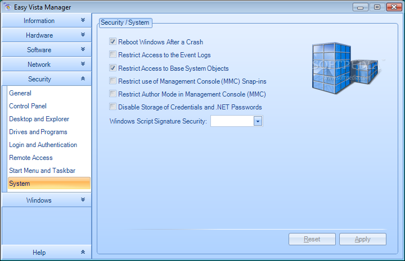Open the Software panel header
Viewport: 405px width, 261px height.
point(47,49)
